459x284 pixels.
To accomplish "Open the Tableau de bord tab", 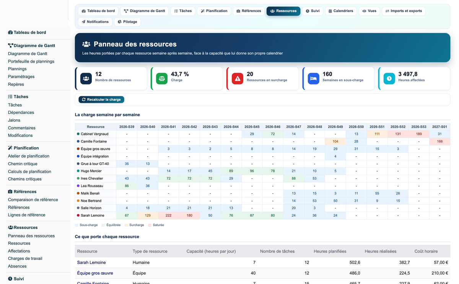I will pyautogui.click(x=98, y=11).
